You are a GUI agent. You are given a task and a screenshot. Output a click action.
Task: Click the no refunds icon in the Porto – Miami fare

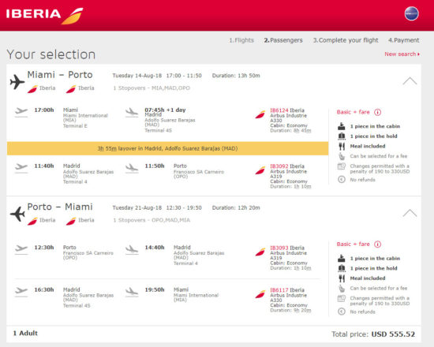pos(342,312)
